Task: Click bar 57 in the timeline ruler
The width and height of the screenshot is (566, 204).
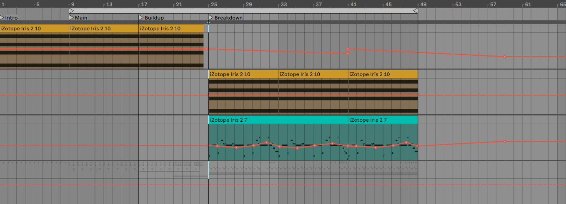Action: coord(493,5)
